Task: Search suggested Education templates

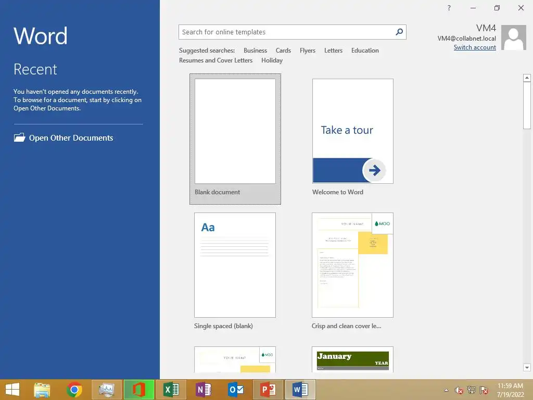Action: pos(365,51)
